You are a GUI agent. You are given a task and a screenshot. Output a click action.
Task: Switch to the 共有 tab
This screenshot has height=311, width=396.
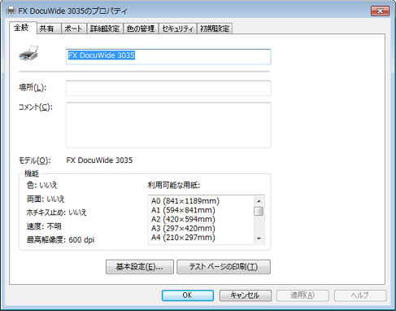click(x=49, y=28)
